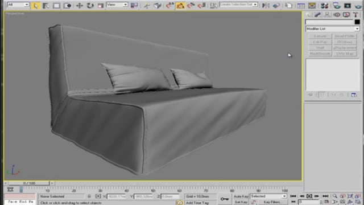Switch to the Modify command panel tab
This screenshot has height=205, width=364.
(317, 15)
